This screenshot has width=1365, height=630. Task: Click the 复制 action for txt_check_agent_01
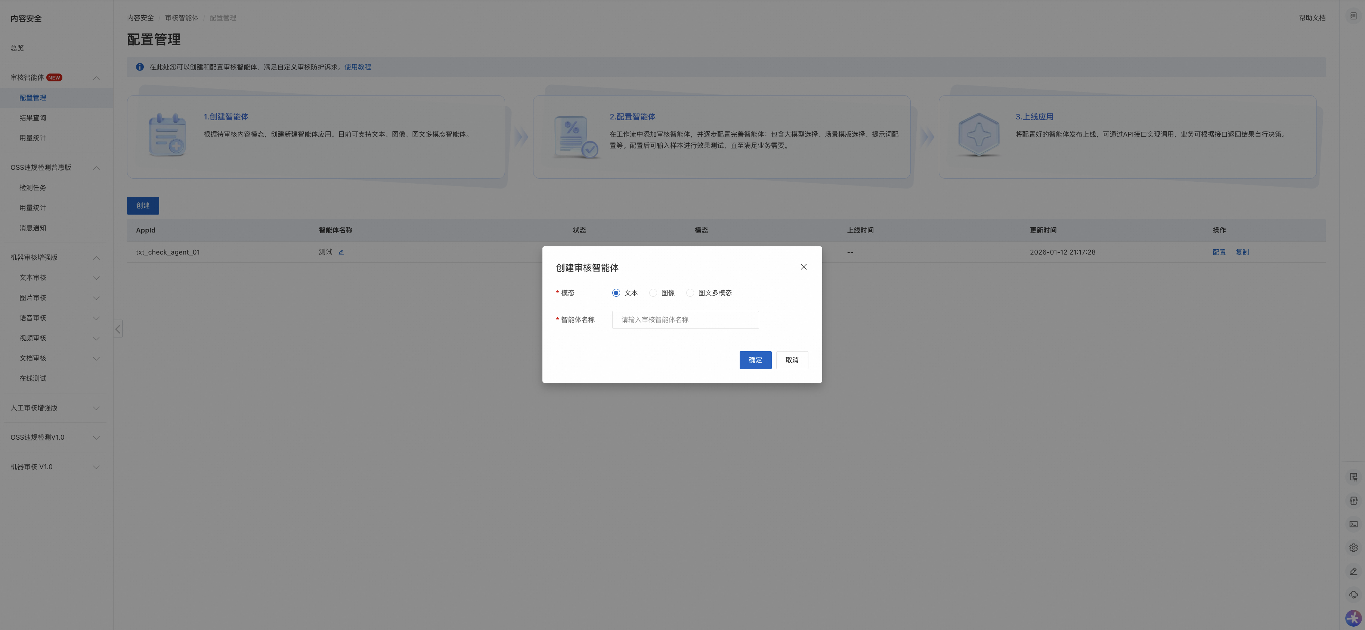point(1242,253)
